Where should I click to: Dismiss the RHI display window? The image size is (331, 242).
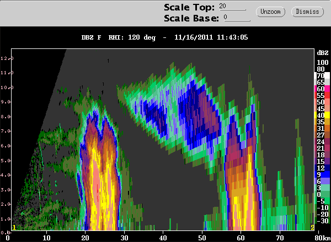coord(307,12)
